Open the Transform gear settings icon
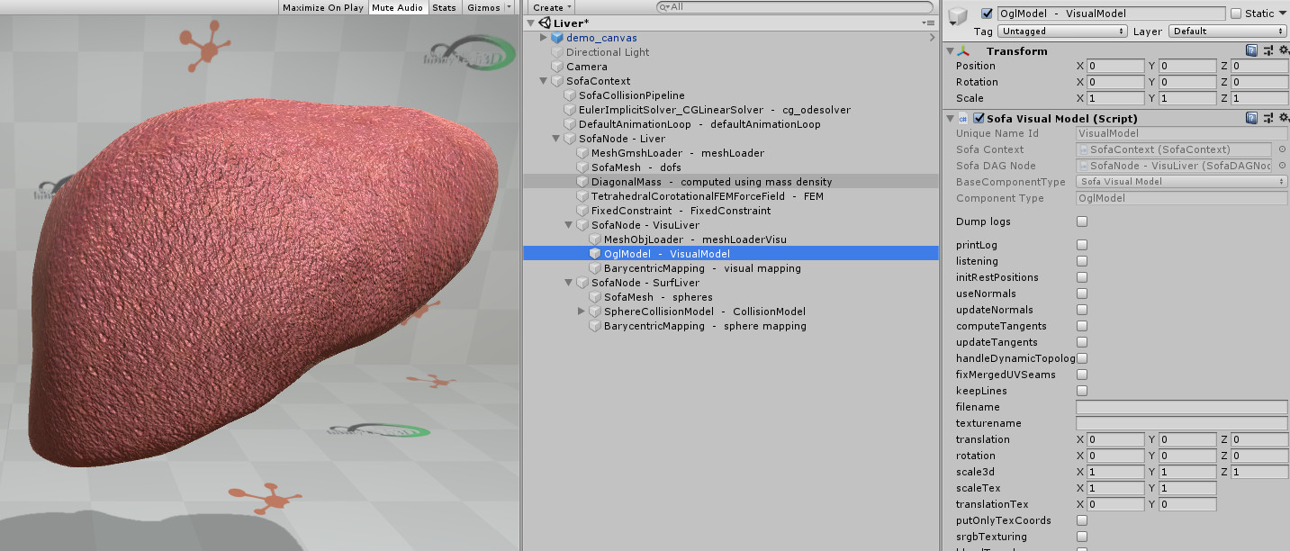Viewport: 1290px width, 551px height. click(1282, 51)
